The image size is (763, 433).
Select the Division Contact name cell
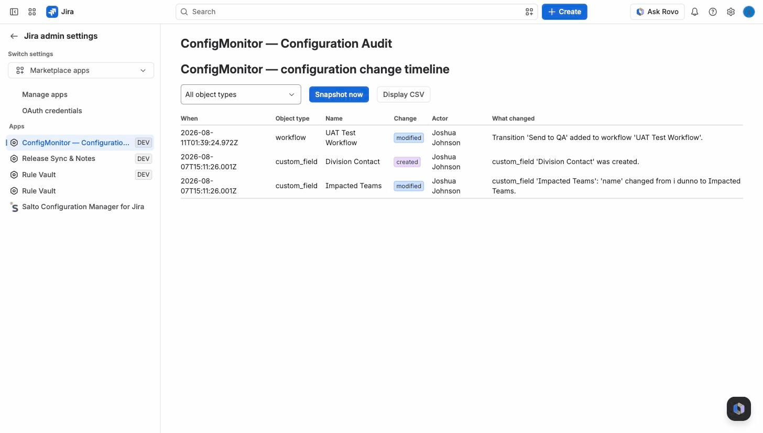(353, 161)
